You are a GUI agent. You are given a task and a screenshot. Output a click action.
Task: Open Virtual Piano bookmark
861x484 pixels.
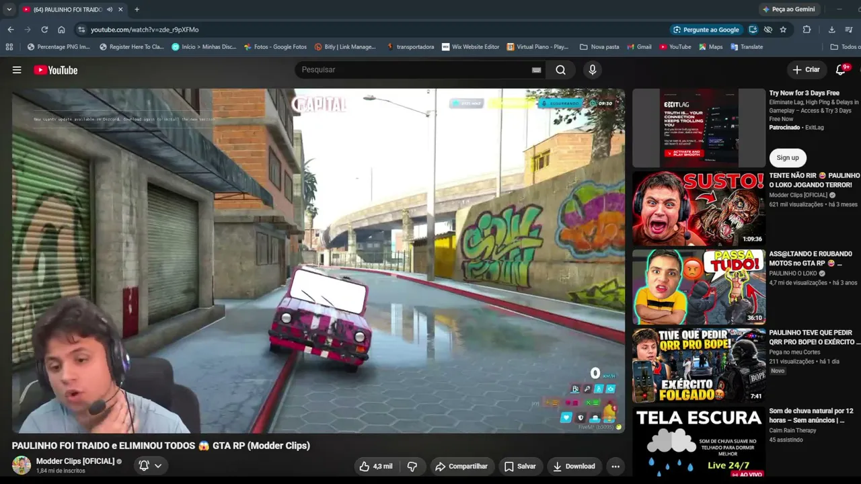tap(537, 47)
